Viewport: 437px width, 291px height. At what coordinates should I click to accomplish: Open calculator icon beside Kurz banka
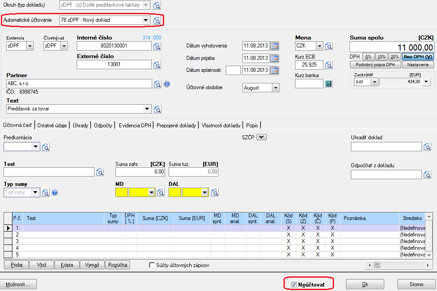(x=329, y=84)
